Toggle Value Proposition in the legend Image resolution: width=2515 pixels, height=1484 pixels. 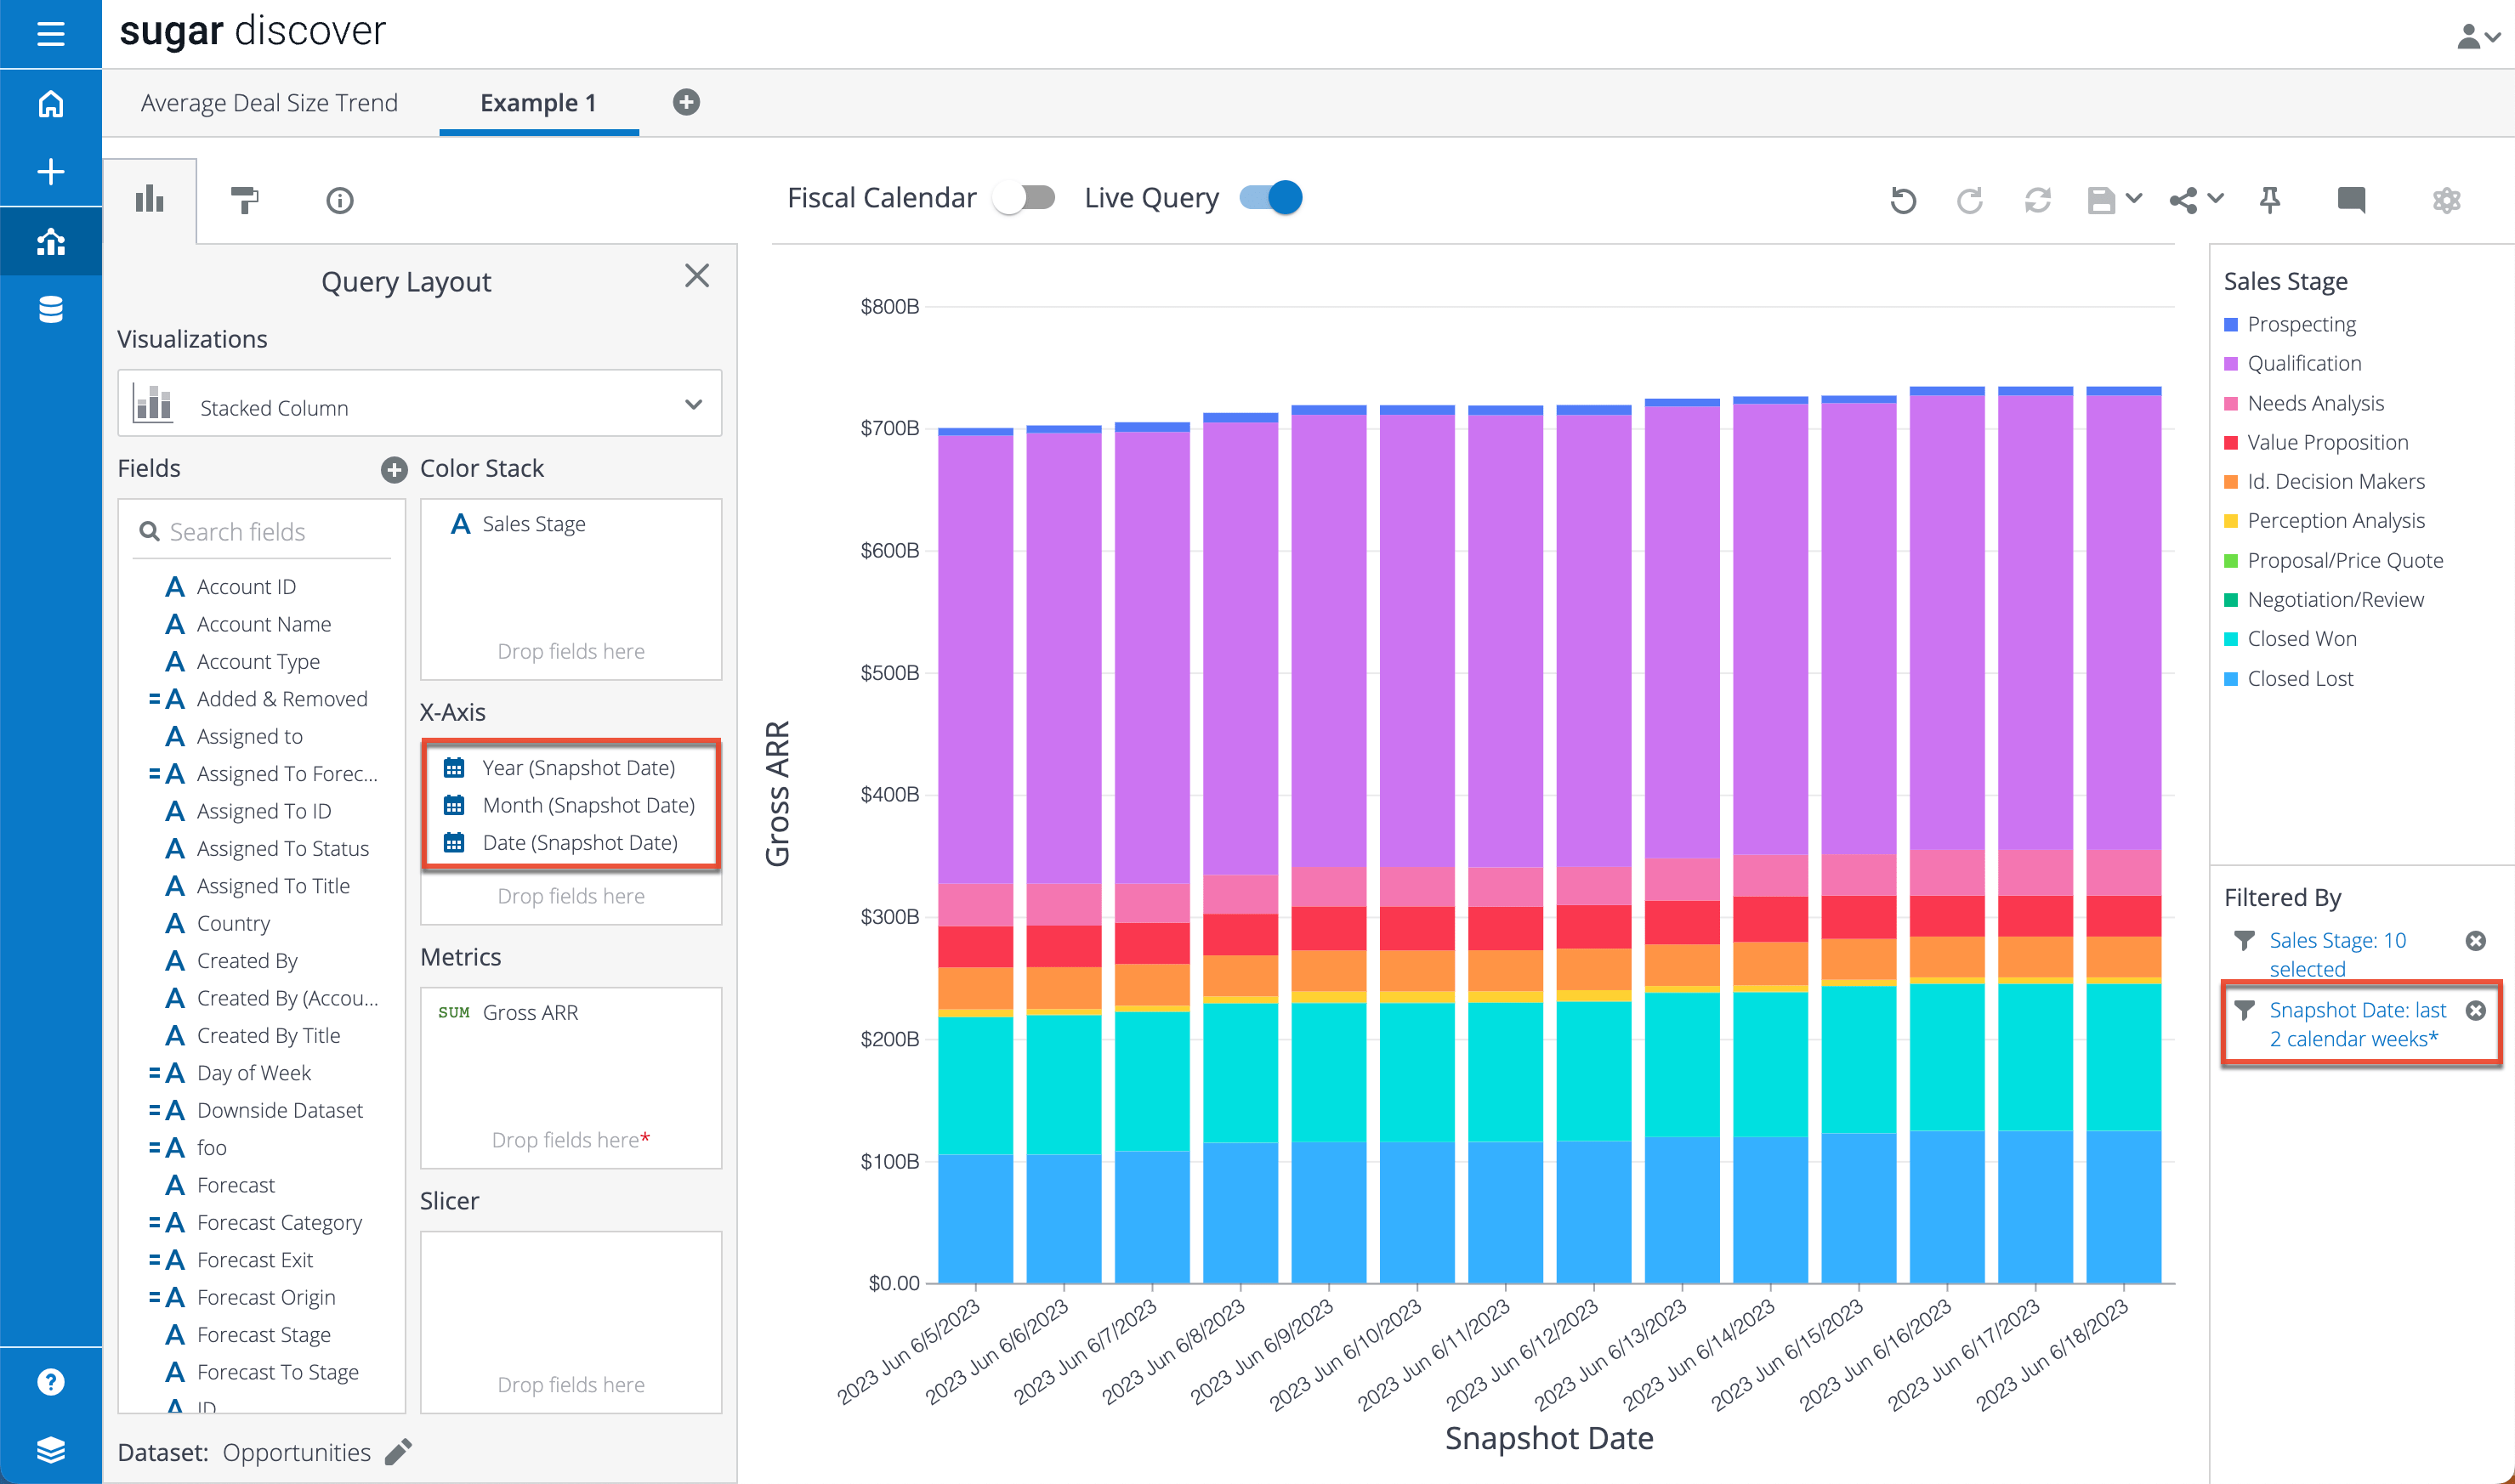click(x=2315, y=443)
